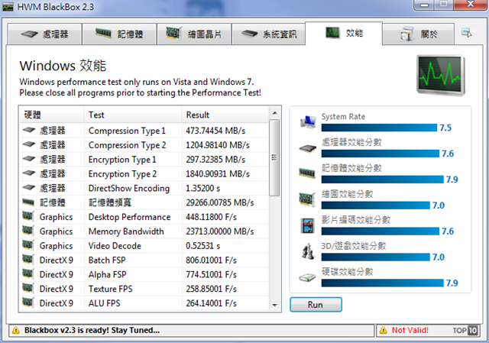The width and height of the screenshot is (489, 343).
Task: Click the 297.32385 MB/s result value
Action: (x=215, y=160)
